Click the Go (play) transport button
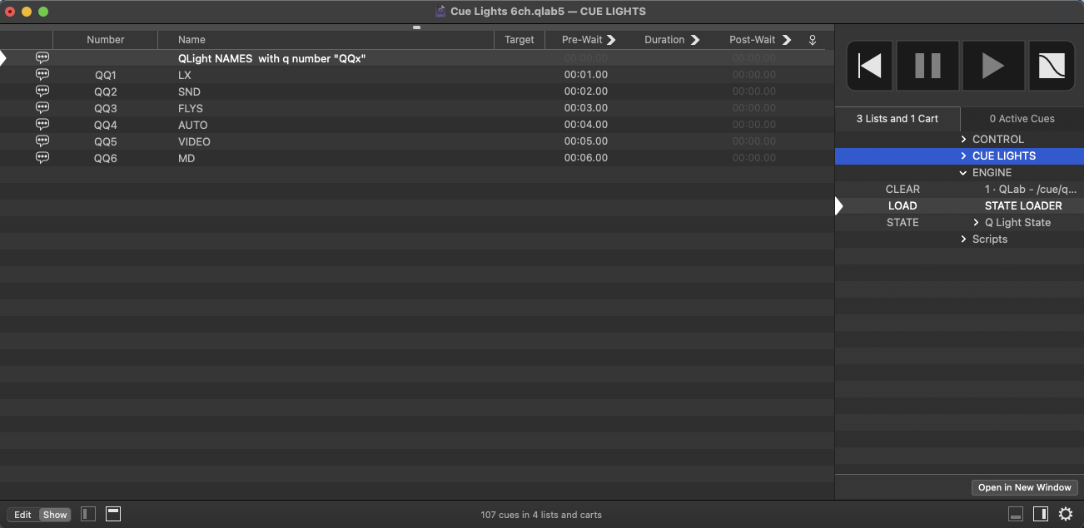Screen dimensions: 1084x528 tap(992, 66)
